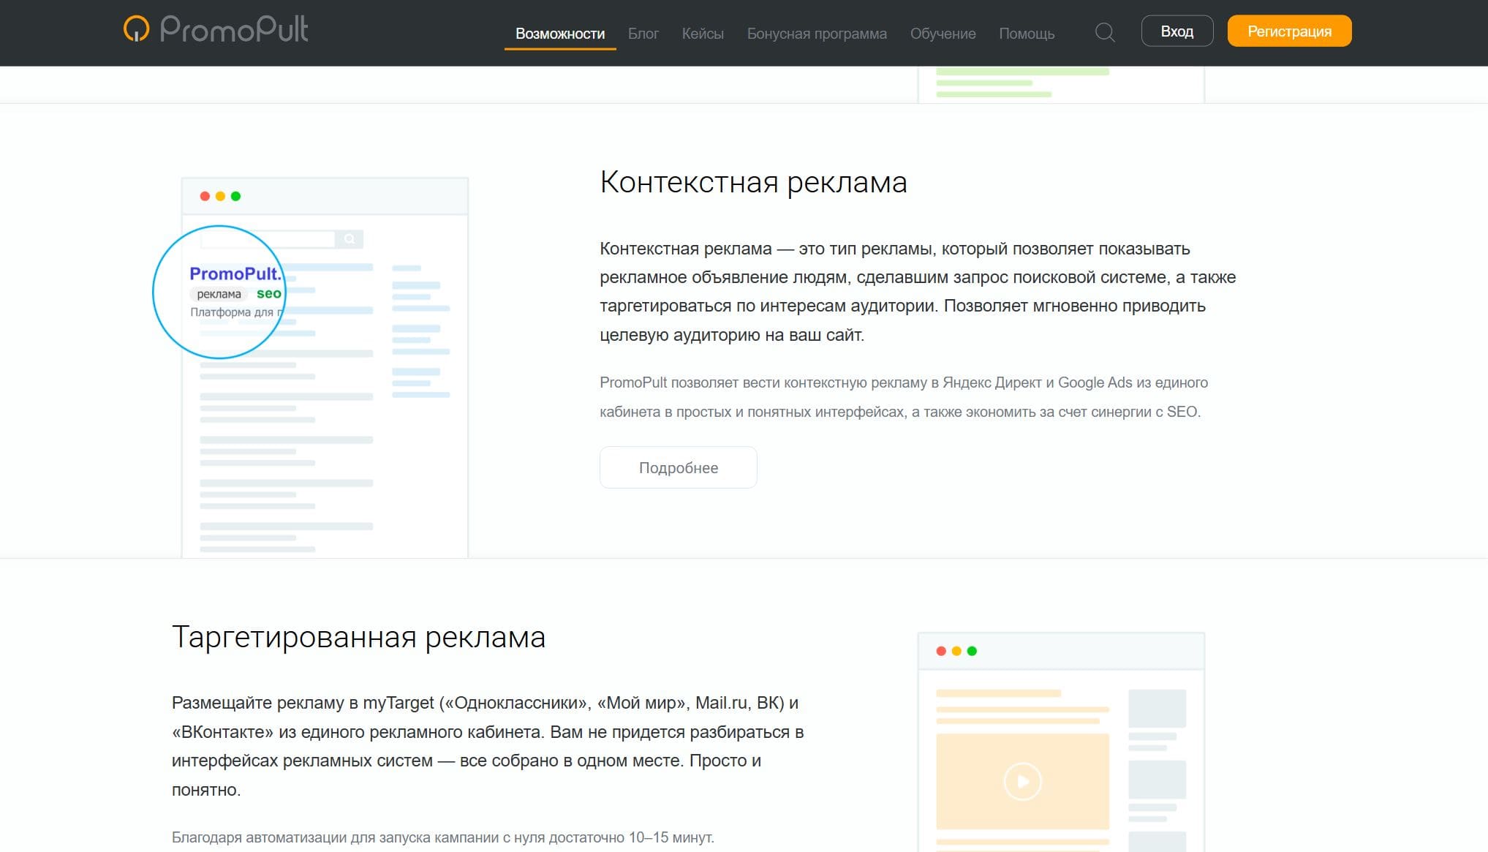Click the PromoPult wordmark text
The height and width of the screenshot is (852, 1488).
[x=234, y=29]
